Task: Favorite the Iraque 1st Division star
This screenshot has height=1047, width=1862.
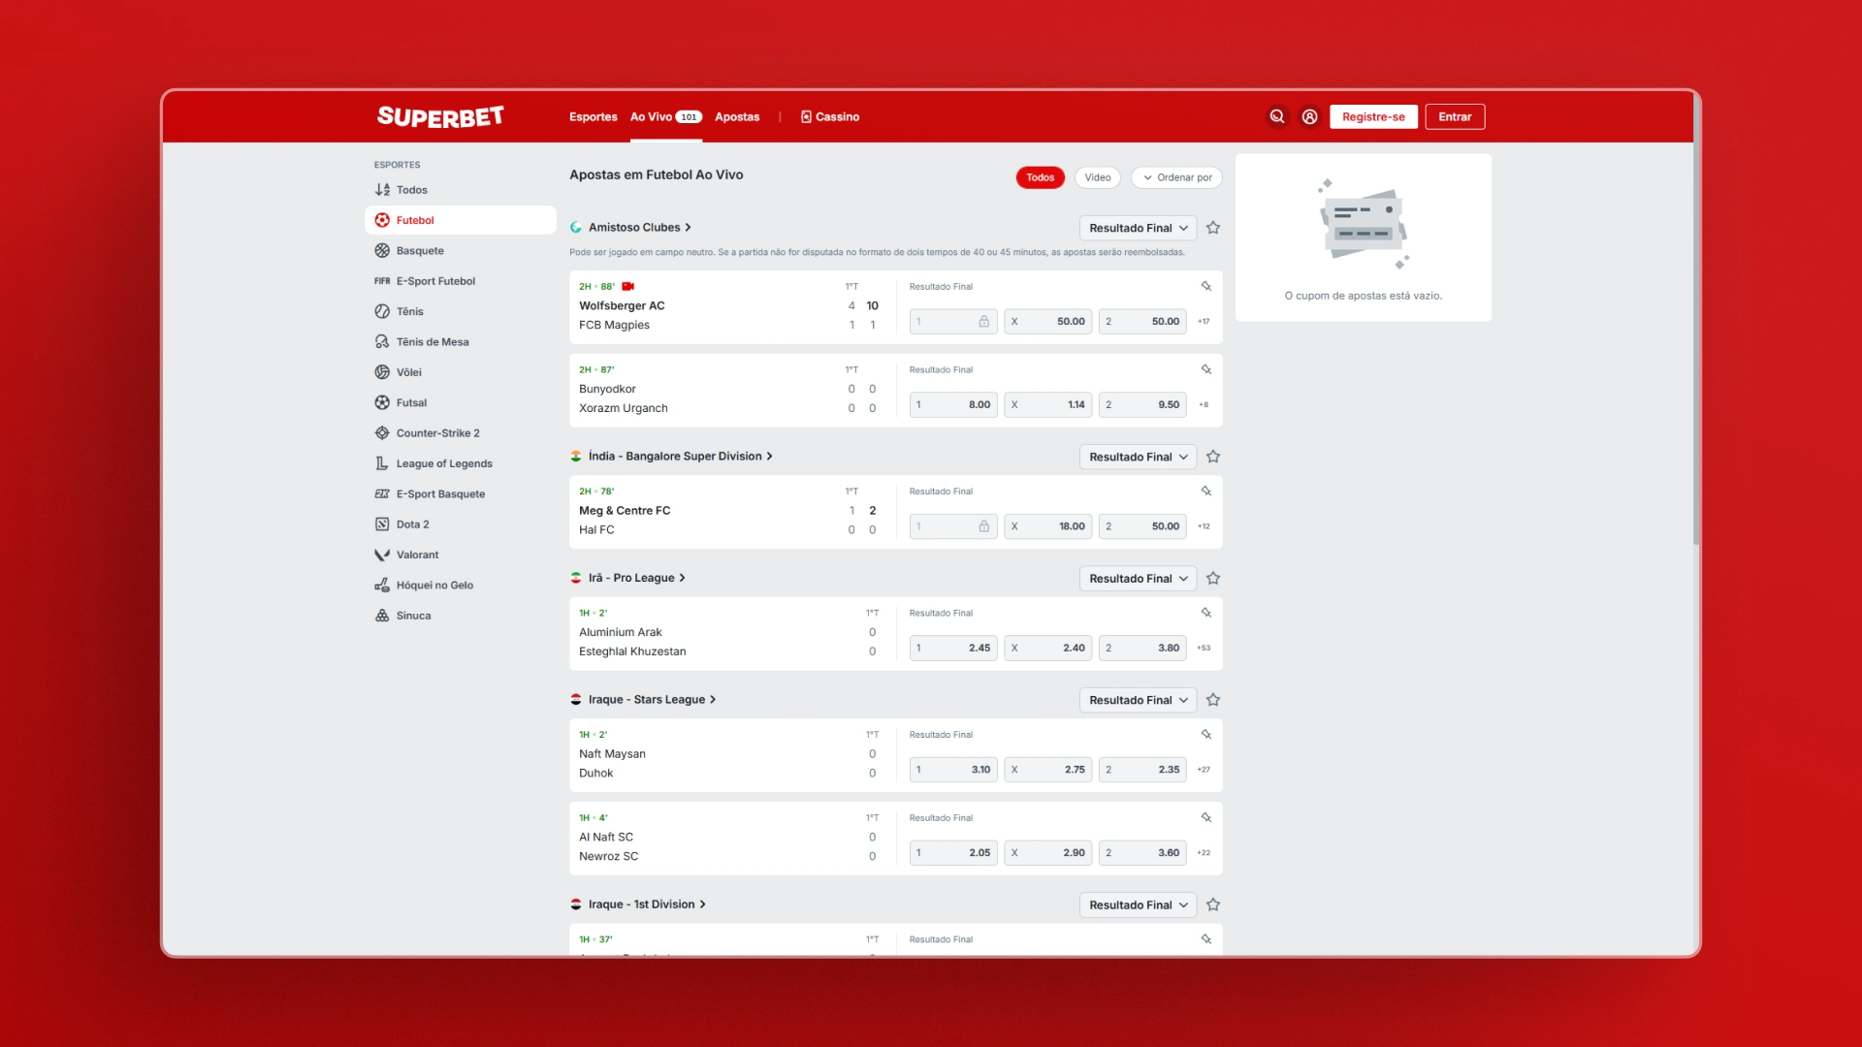Action: click(x=1213, y=905)
